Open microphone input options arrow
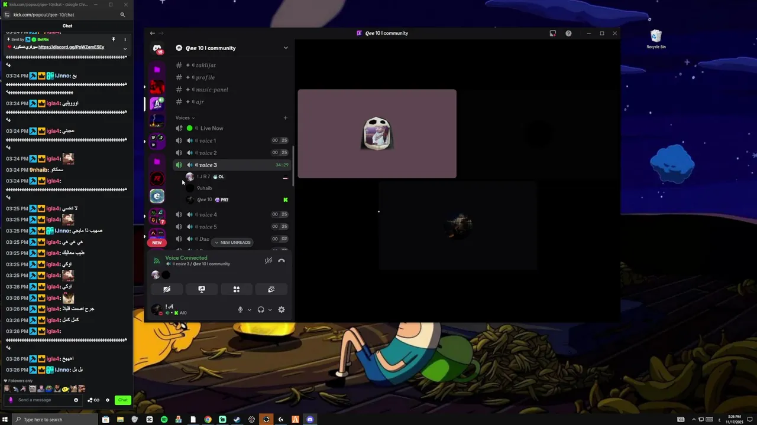This screenshot has height=425, width=757. [x=249, y=309]
